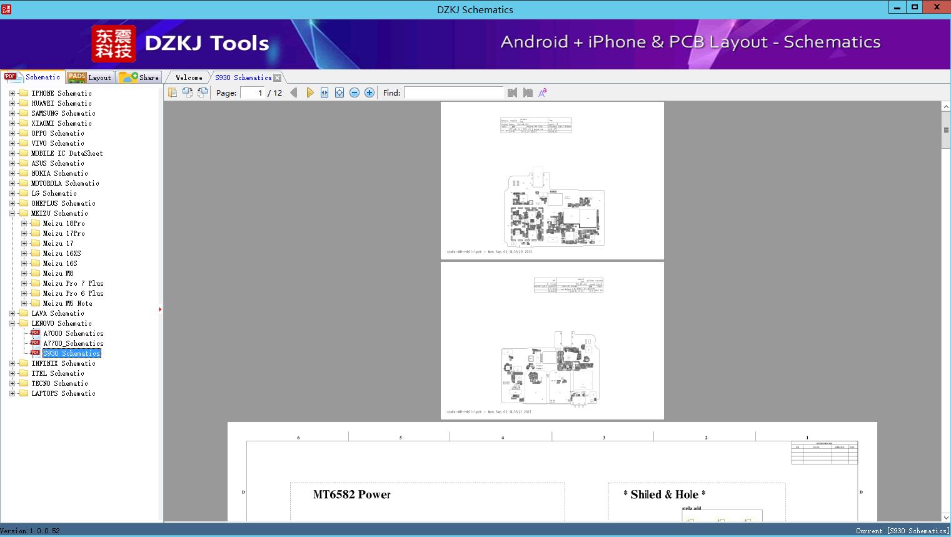This screenshot has height=537, width=951.
Task: Select ITEL Schematic in the tree
Action: 58,373
